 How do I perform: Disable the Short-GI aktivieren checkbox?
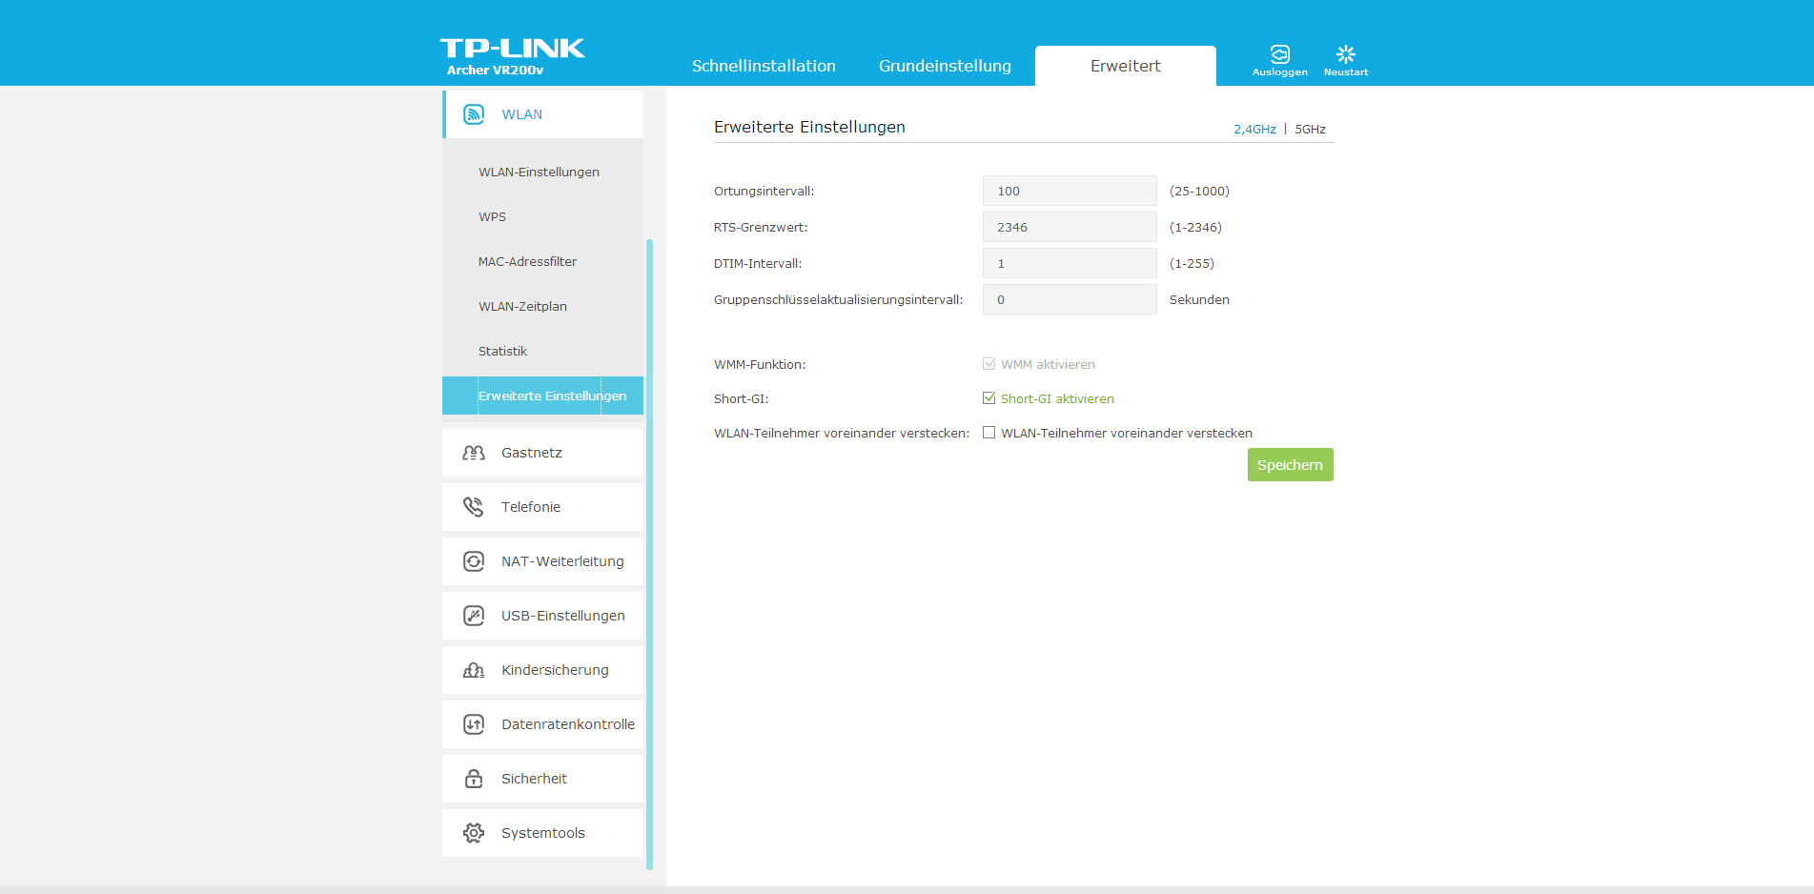[x=989, y=398]
